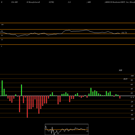Click the 100 axis label in MR panel

[132, 76]
